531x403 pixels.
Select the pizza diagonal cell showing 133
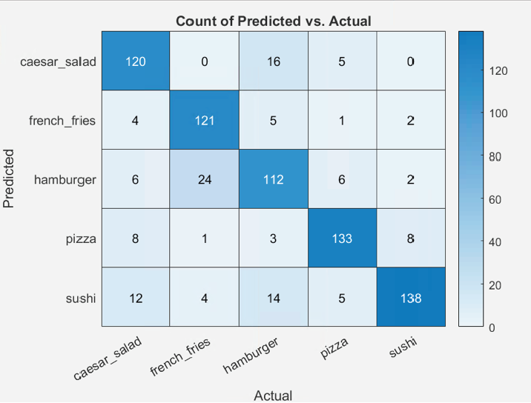click(x=342, y=239)
